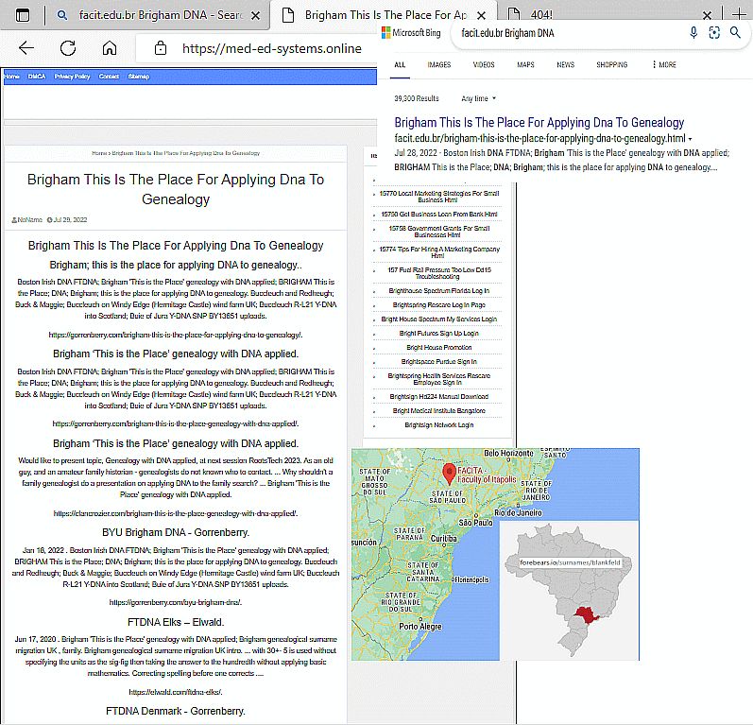Click the padlock site info icon
Screen dimensions: 753x725
[161, 48]
